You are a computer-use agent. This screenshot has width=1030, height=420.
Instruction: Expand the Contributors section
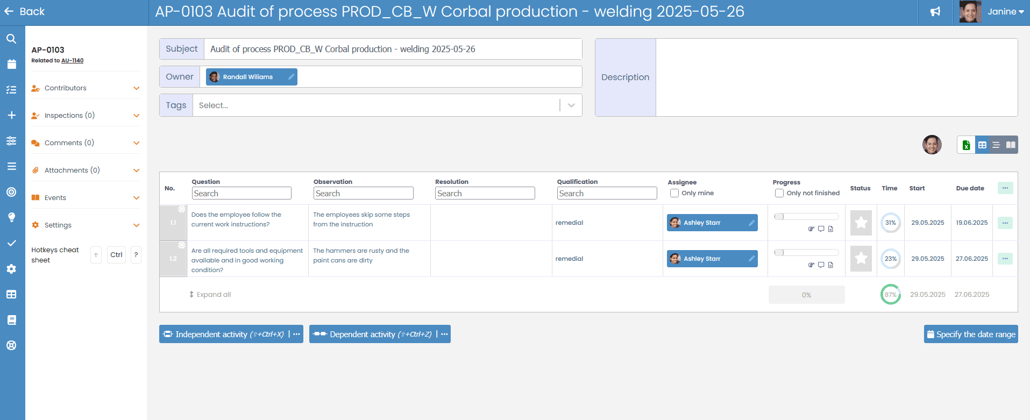pos(86,88)
